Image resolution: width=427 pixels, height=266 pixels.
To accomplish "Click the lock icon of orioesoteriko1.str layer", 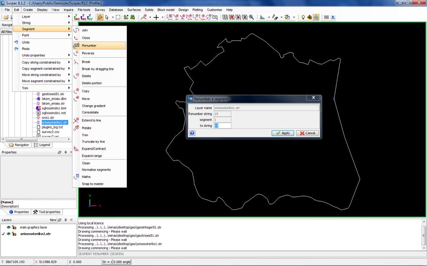I will coord(14,234).
